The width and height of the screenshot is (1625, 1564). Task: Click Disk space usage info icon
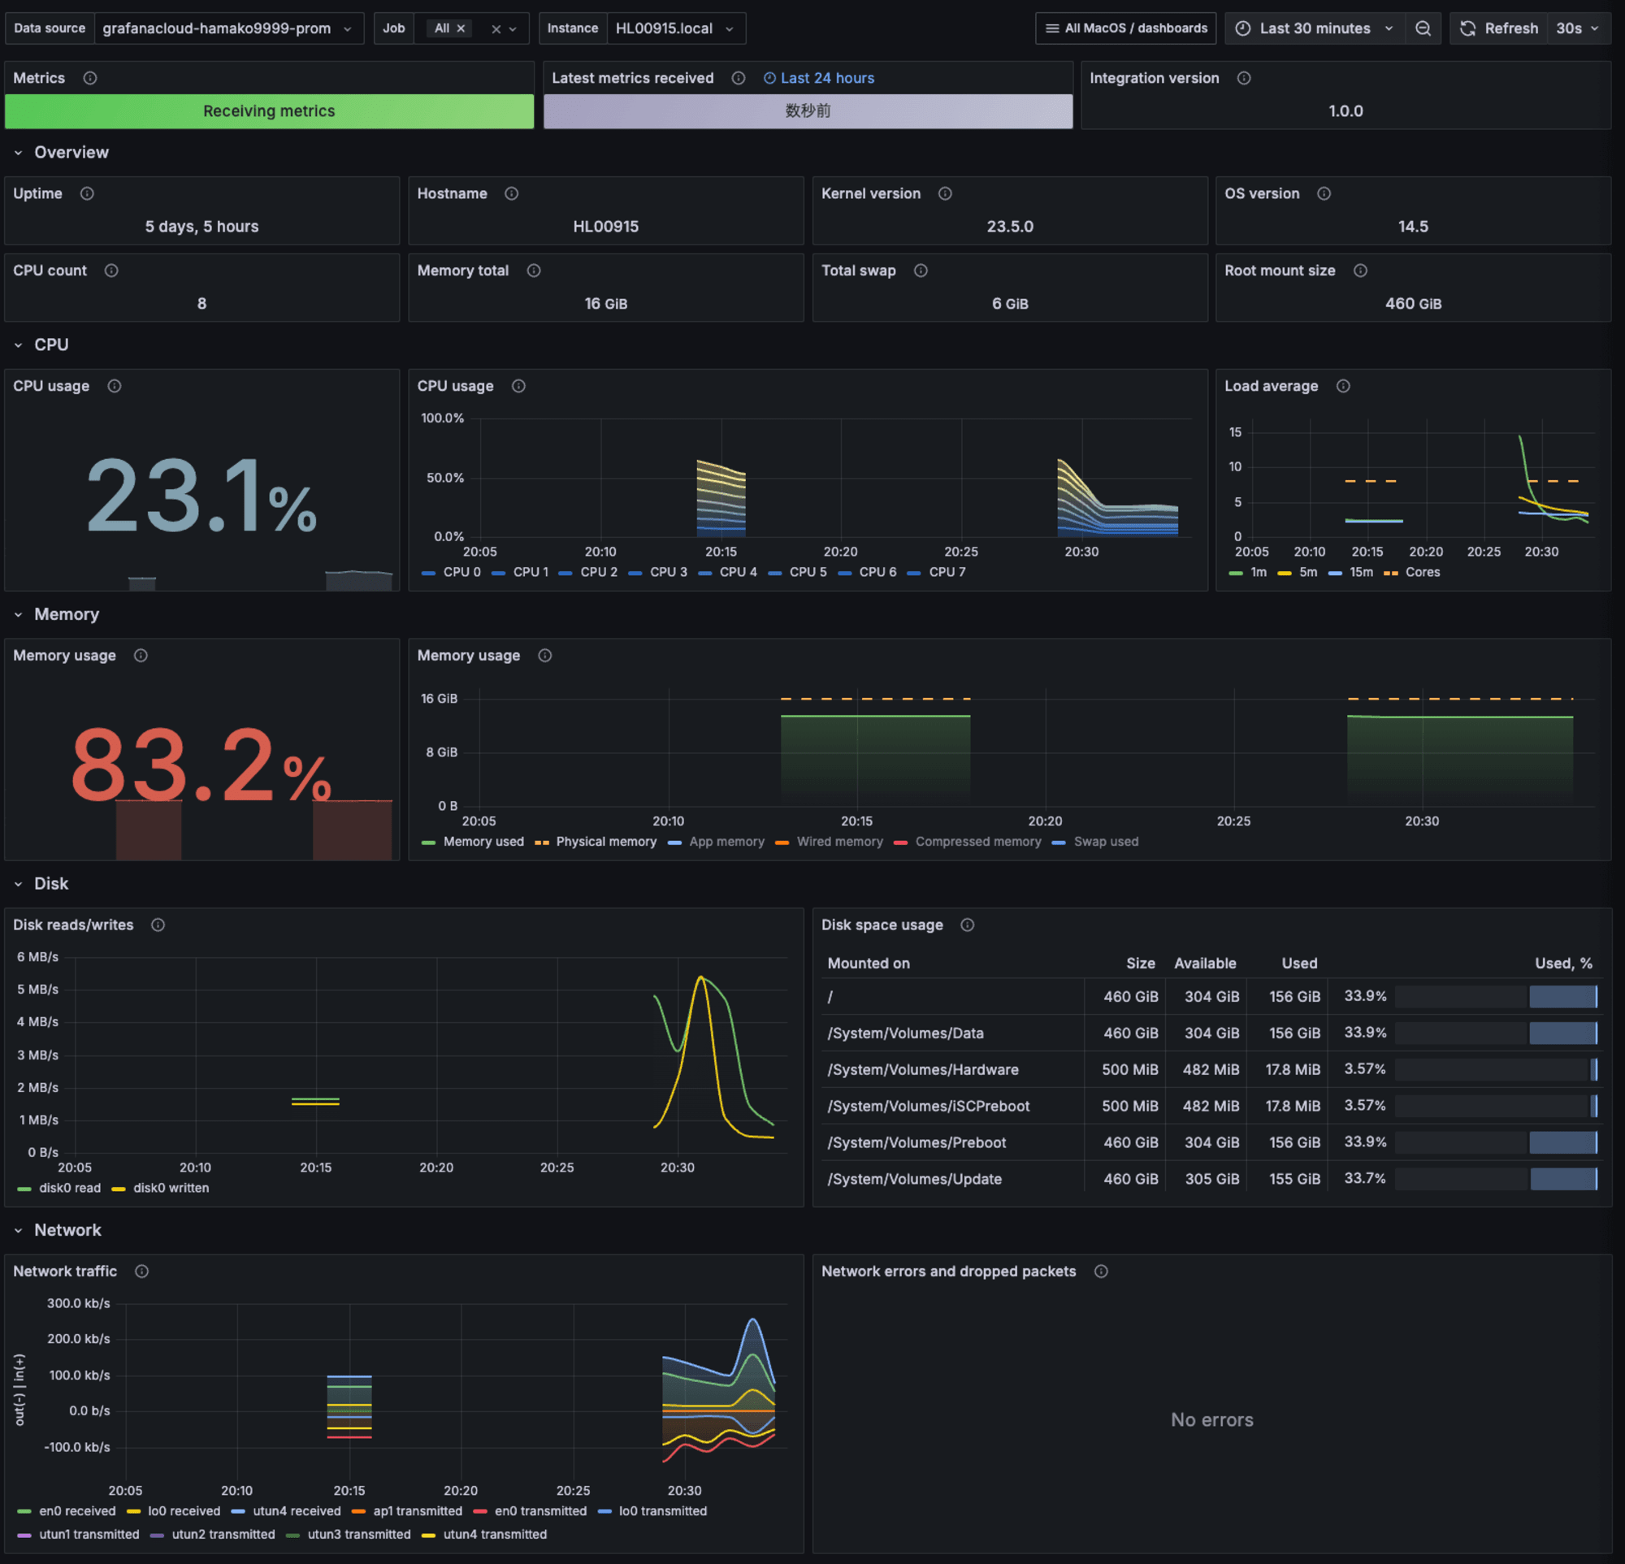(968, 925)
